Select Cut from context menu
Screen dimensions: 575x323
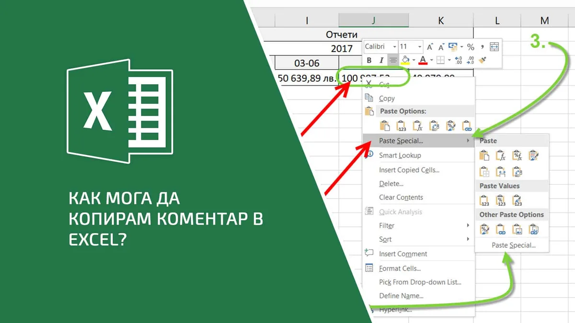click(418, 84)
